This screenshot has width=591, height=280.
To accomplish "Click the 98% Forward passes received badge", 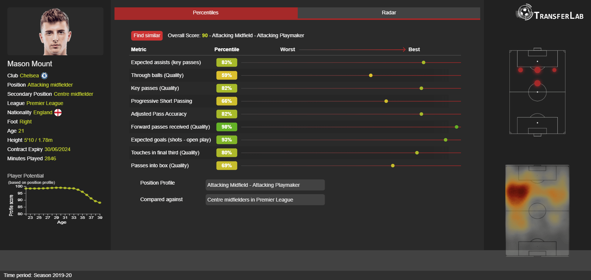I will [x=227, y=127].
